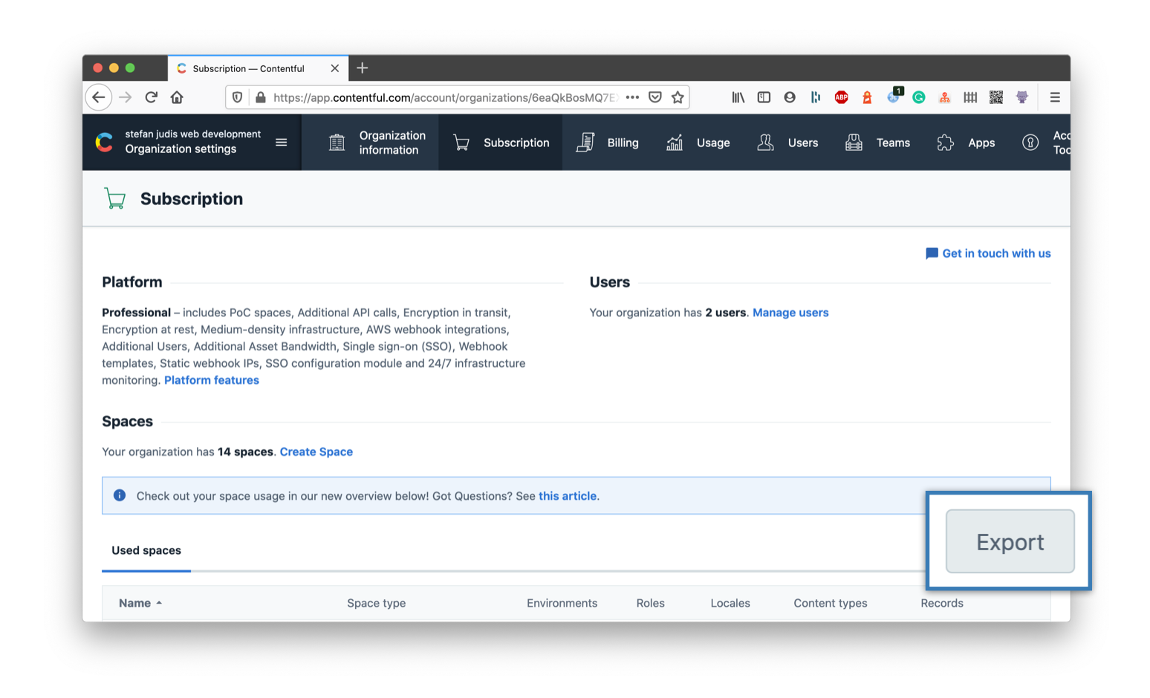The width and height of the screenshot is (1150, 698).
Task: Open the organization settings hamburger menu
Action: pos(282,143)
